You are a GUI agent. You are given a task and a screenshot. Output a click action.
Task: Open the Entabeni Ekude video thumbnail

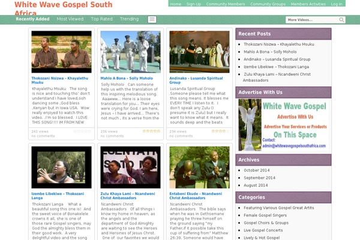tap(199, 167)
